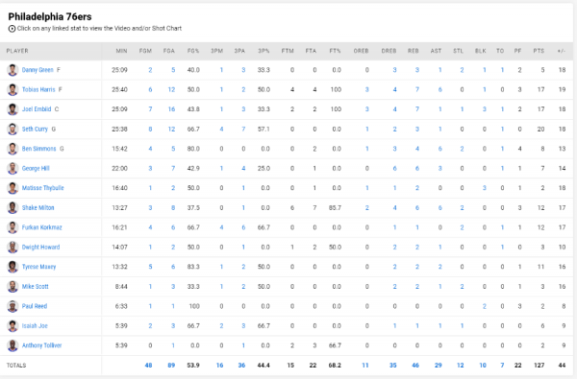Open Ben Simmons player link
The width and height of the screenshot is (577, 379).
click(x=38, y=149)
